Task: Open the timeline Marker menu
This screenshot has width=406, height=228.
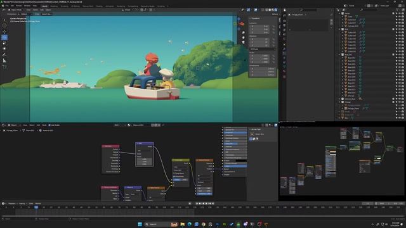Action: (x=38, y=203)
